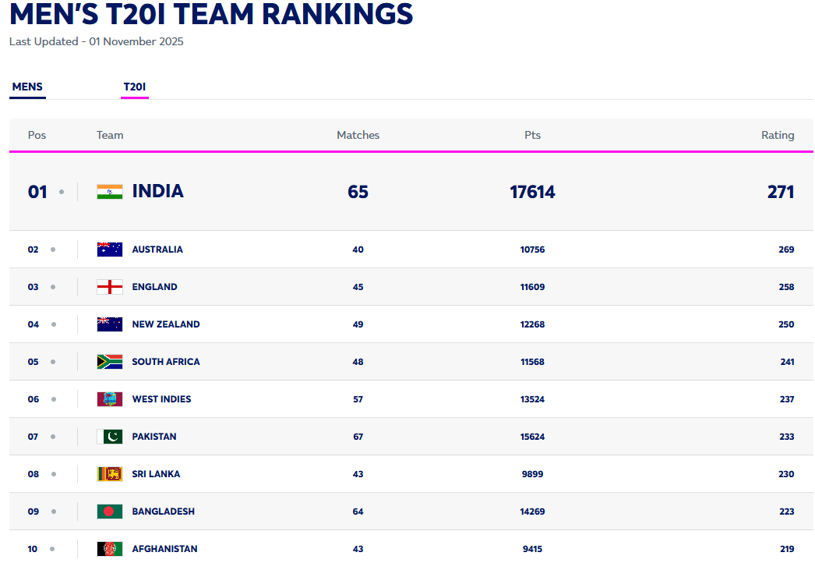Click the Pakistan flag icon
The height and width of the screenshot is (563, 815).
(x=110, y=437)
